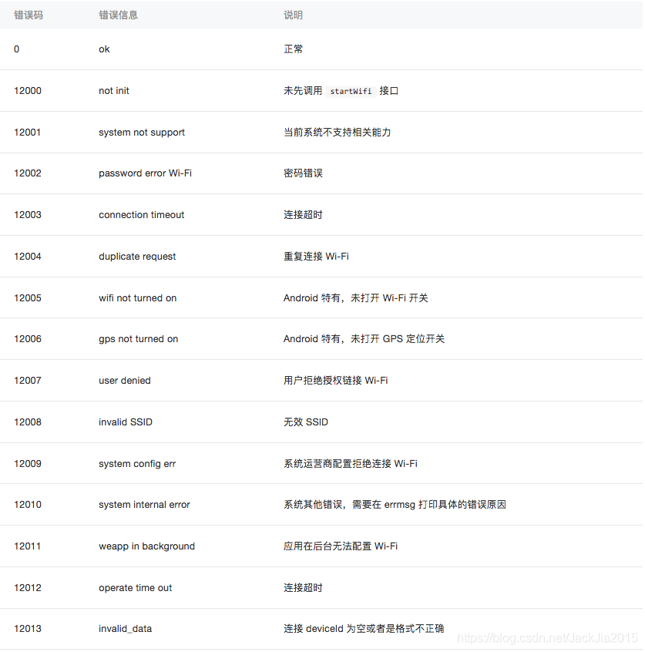This screenshot has height=652, width=645.
Task: Select error code 12012
Action: click(x=28, y=587)
